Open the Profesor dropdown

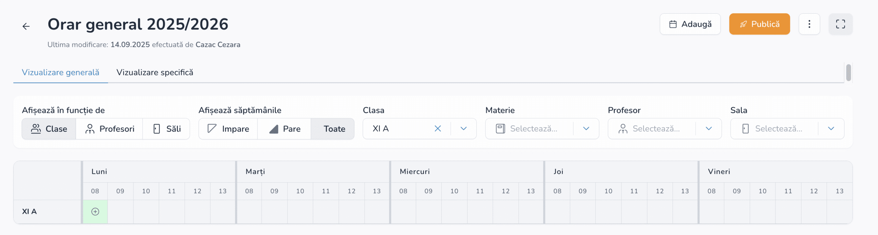coord(664,129)
